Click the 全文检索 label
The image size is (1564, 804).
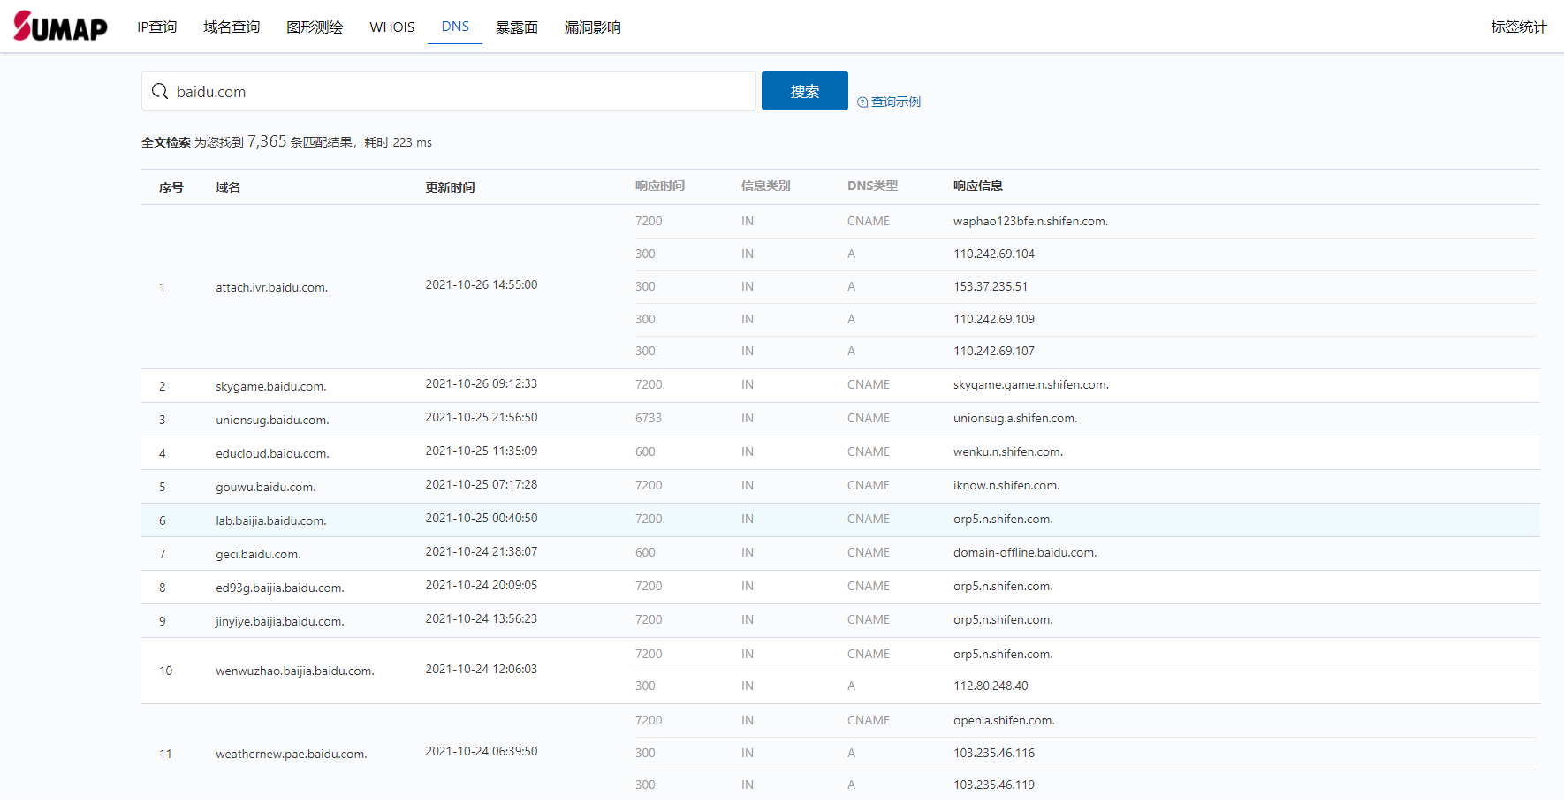pos(166,142)
